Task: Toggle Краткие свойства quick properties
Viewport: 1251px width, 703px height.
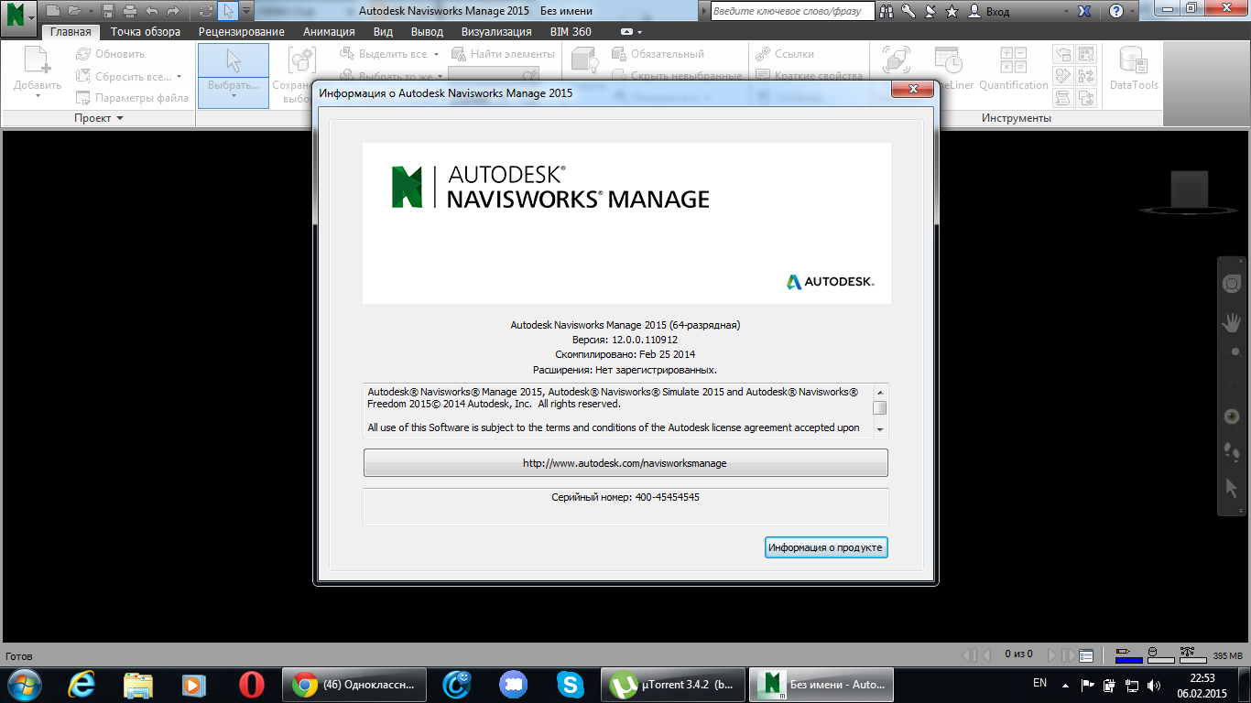Action: point(809,76)
